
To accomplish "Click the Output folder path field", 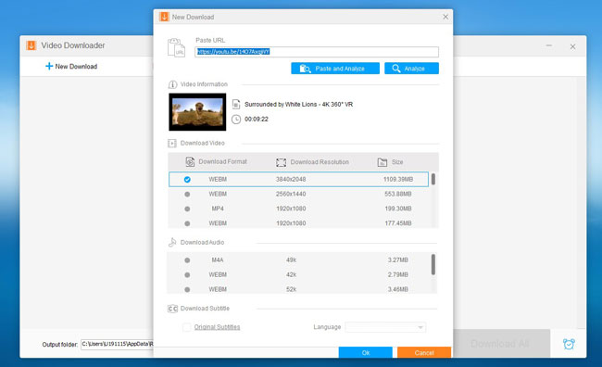I will point(117,344).
